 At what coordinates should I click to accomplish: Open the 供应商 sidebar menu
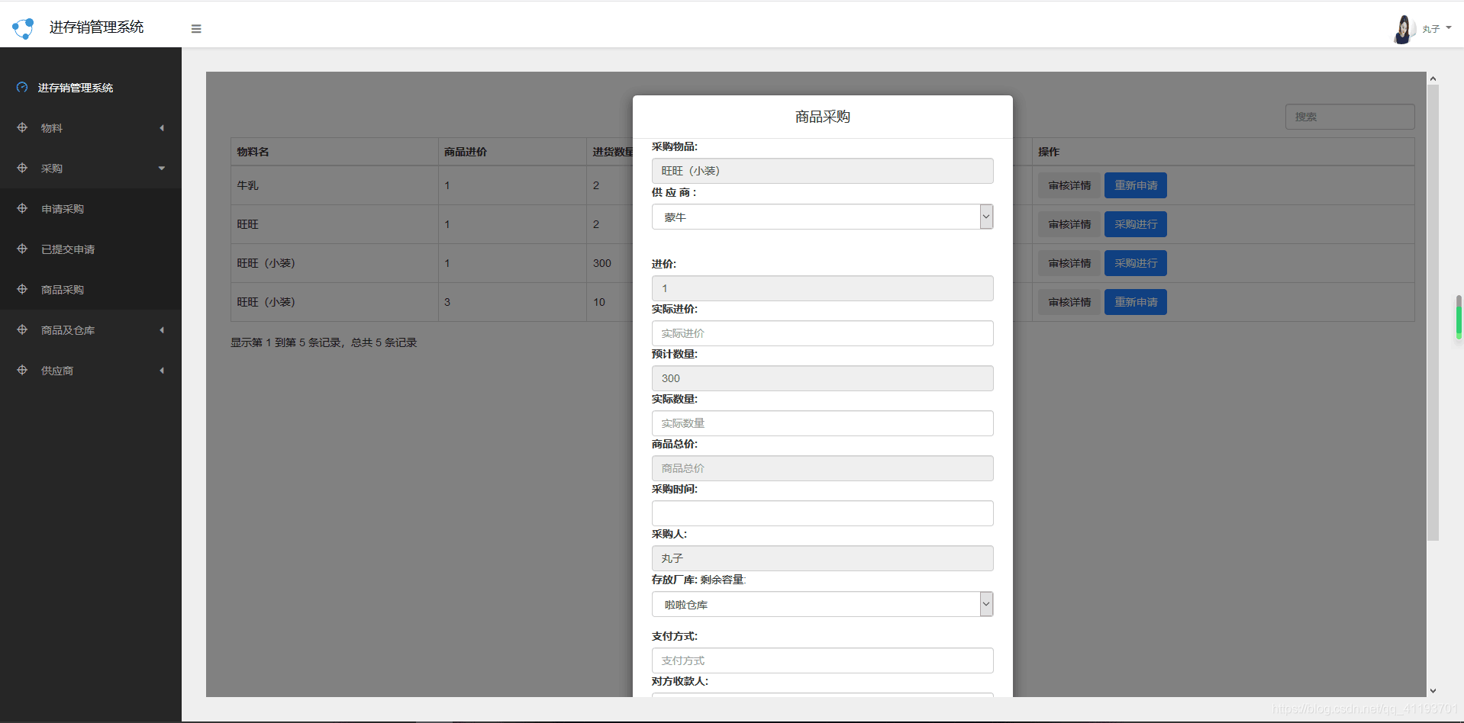91,371
